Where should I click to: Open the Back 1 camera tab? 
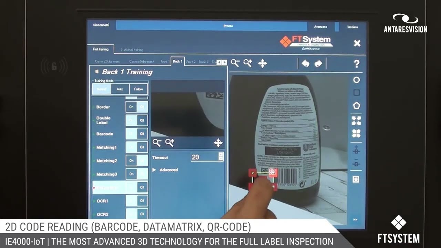click(x=177, y=61)
